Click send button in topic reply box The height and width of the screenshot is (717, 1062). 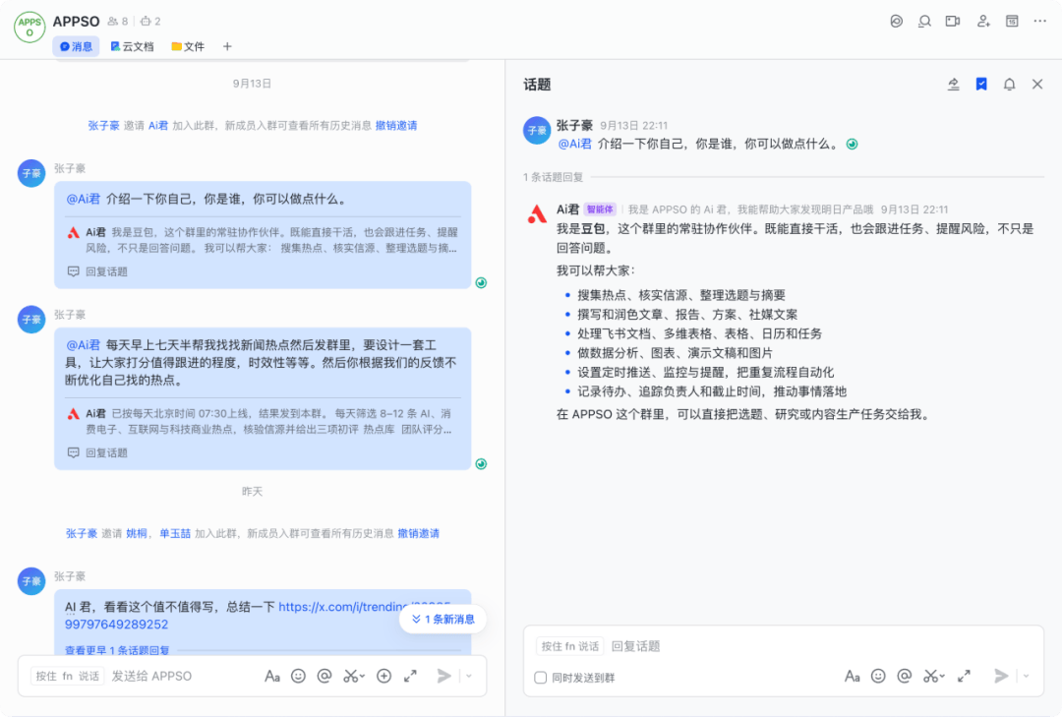click(x=1001, y=676)
